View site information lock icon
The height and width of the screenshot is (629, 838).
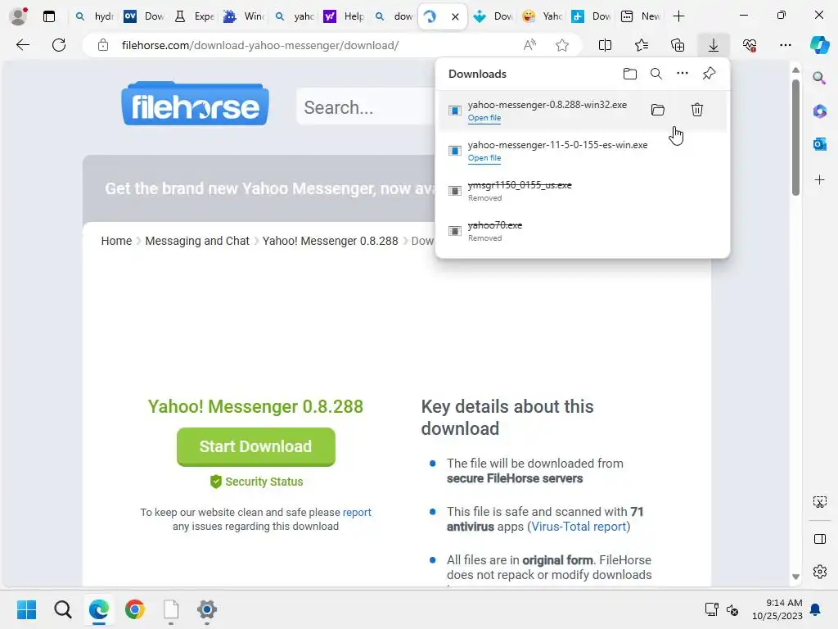point(103,46)
